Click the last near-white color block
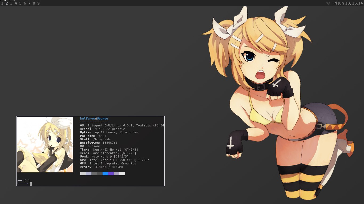 pyautogui.click(x=122, y=173)
